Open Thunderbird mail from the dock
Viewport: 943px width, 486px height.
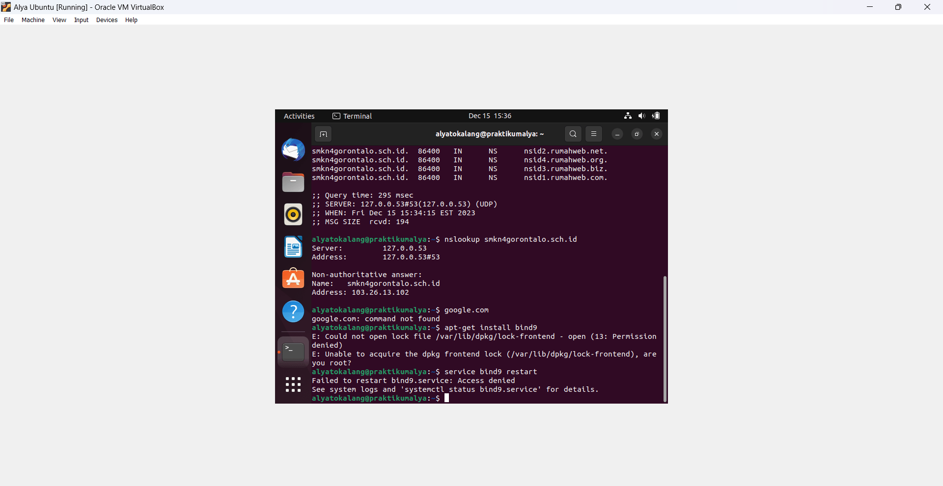tap(293, 150)
